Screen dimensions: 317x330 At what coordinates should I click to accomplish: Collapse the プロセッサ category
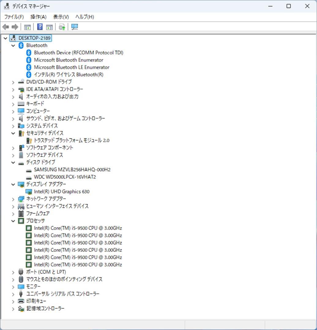pyautogui.click(x=13, y=221)
